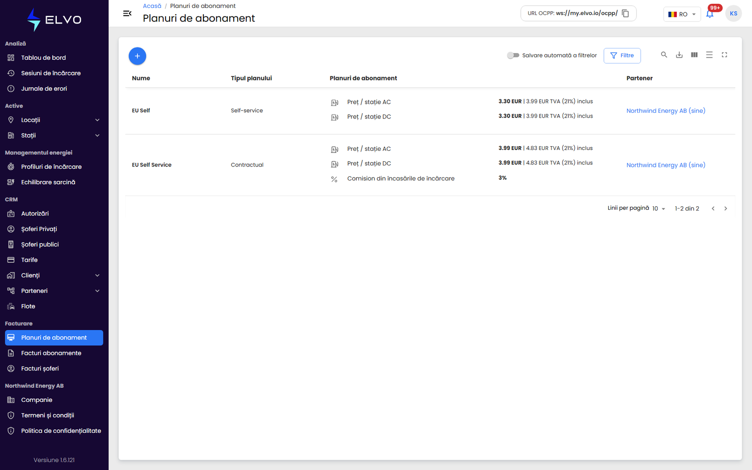Open Termeni și condiții
This screenshot has height=470, width=752.
(54, 415)
